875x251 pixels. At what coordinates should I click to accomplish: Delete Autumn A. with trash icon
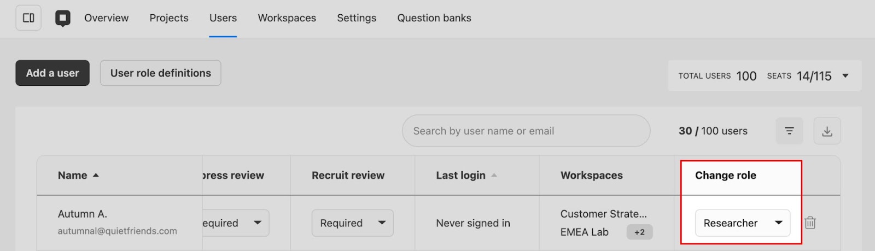point(810,223)
